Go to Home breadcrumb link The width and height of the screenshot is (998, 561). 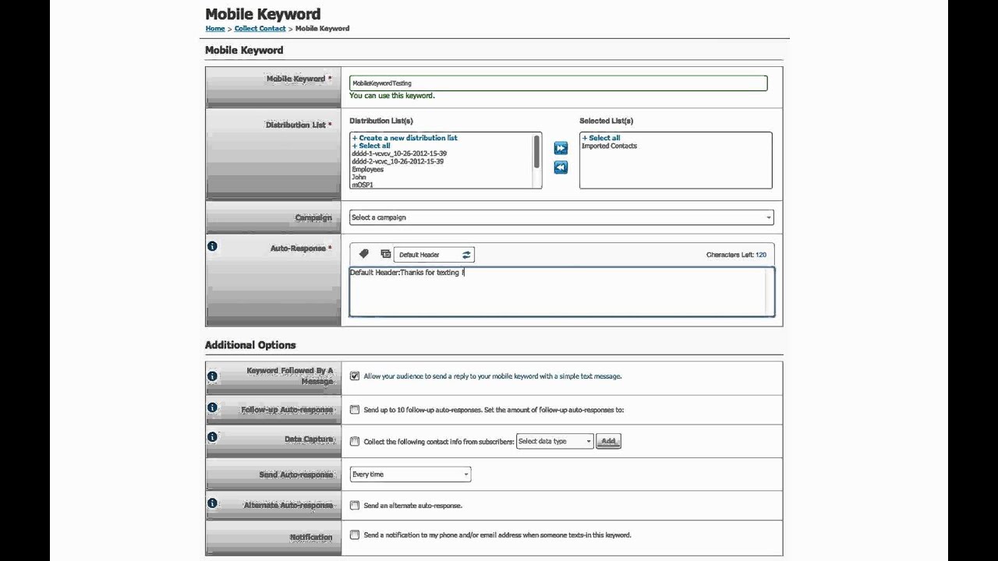tap(215, 28)
